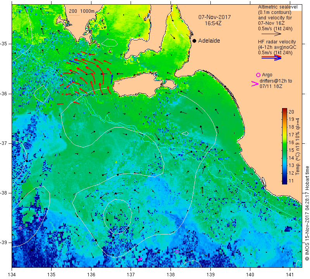
Task: Click the yellow 17 degree band of colorbar
Action: pos(284,134)
